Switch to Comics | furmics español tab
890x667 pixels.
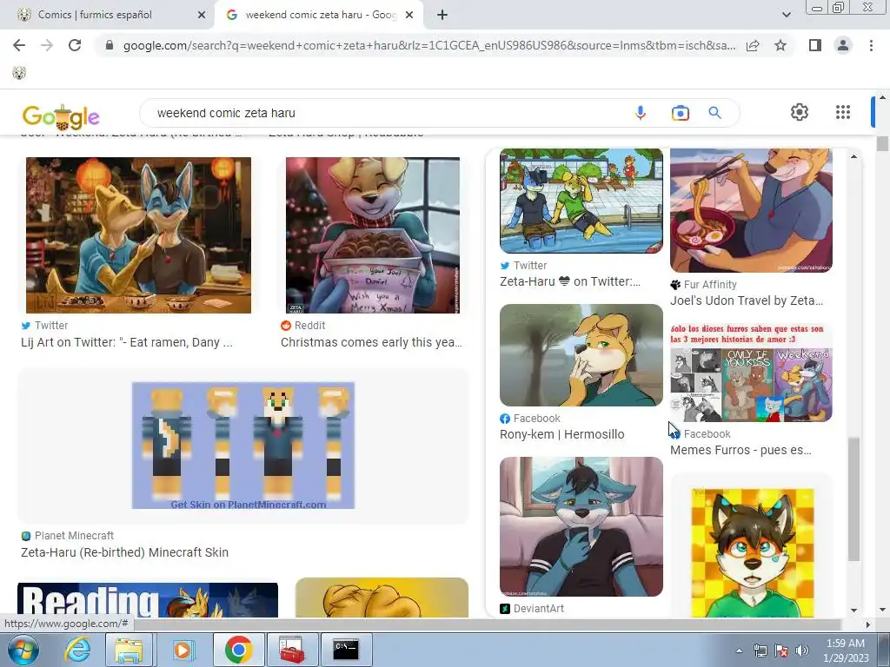(x=108, y=16)
